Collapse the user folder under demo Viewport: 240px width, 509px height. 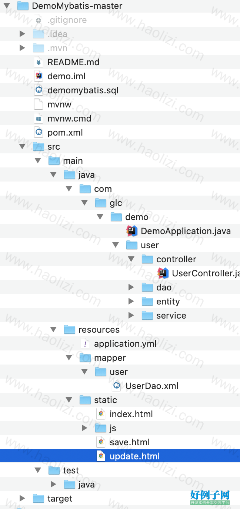pyautogui.click(x=116, y=245)
